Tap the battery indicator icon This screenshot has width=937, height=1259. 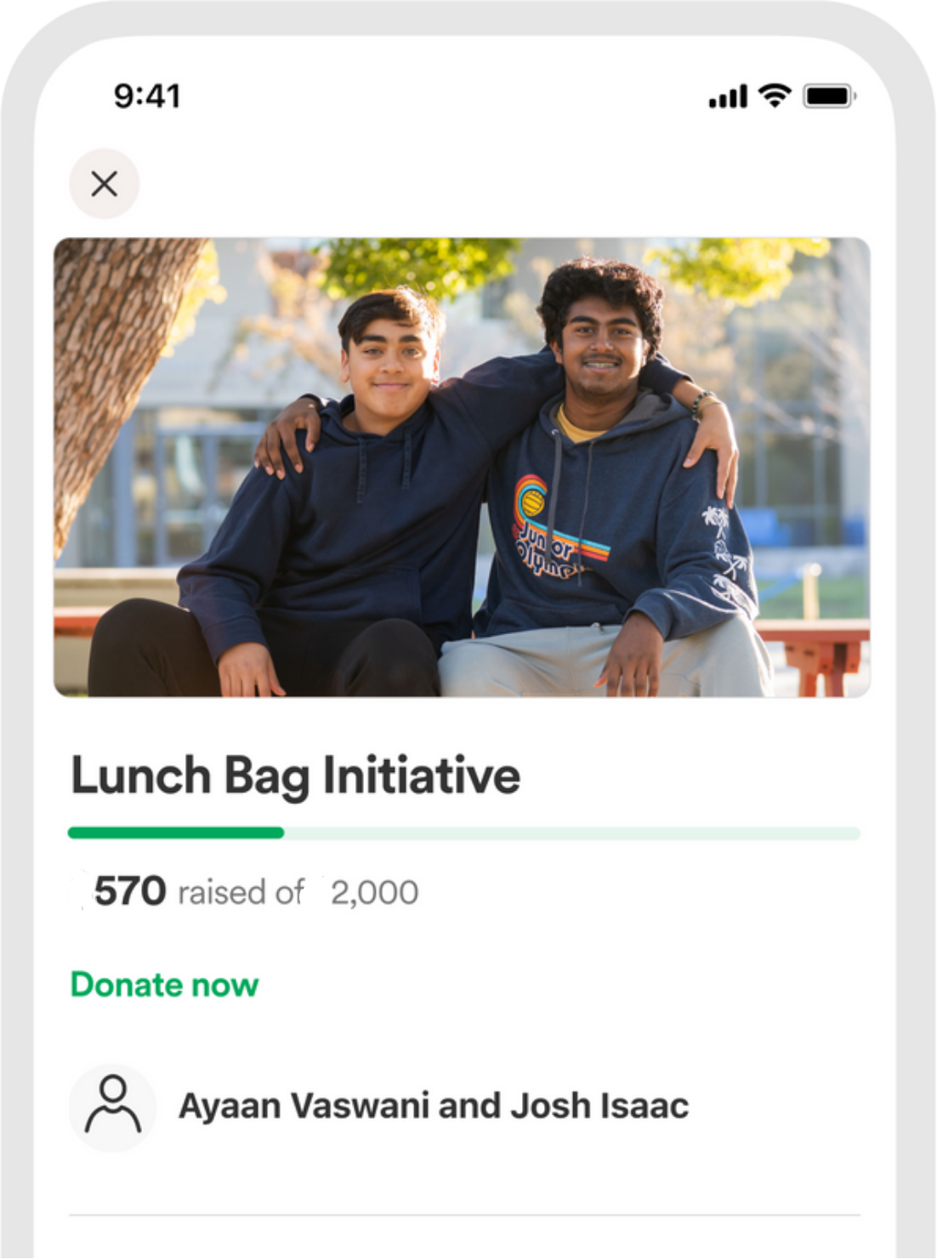[x=830, y=96]
